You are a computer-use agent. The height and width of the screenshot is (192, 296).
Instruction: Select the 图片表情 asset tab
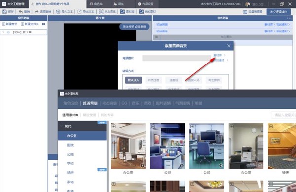pyautogui.click(x=163, y=103)
